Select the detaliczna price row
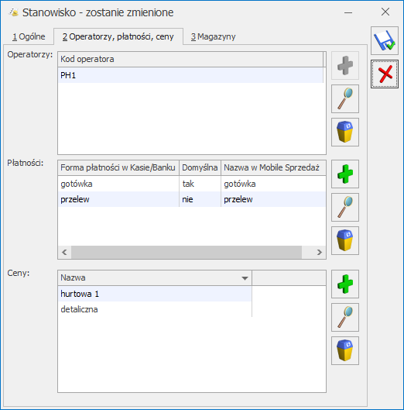404x410 pixels. pyautogui.click(x=155, y=309)
